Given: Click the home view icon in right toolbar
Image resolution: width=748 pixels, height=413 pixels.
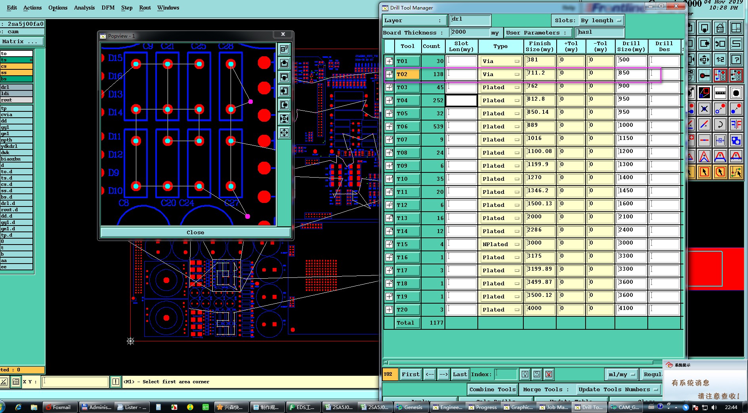Looking at the screenshot, I should pyautogui.click(x=720, y=28).
